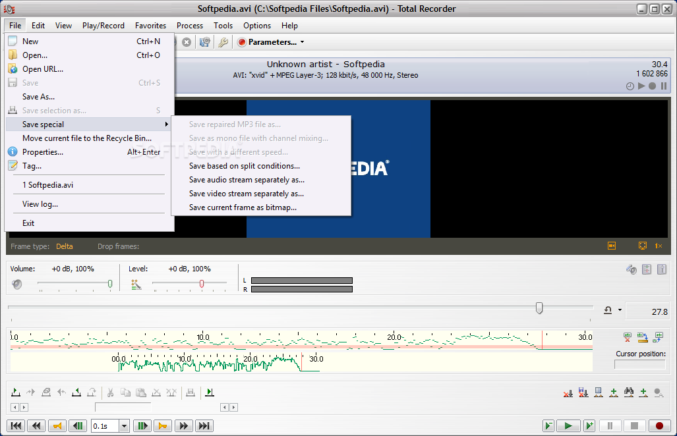Click the binoculars find marker icon
Screen dimensions: 677x436
coord(629,392)
